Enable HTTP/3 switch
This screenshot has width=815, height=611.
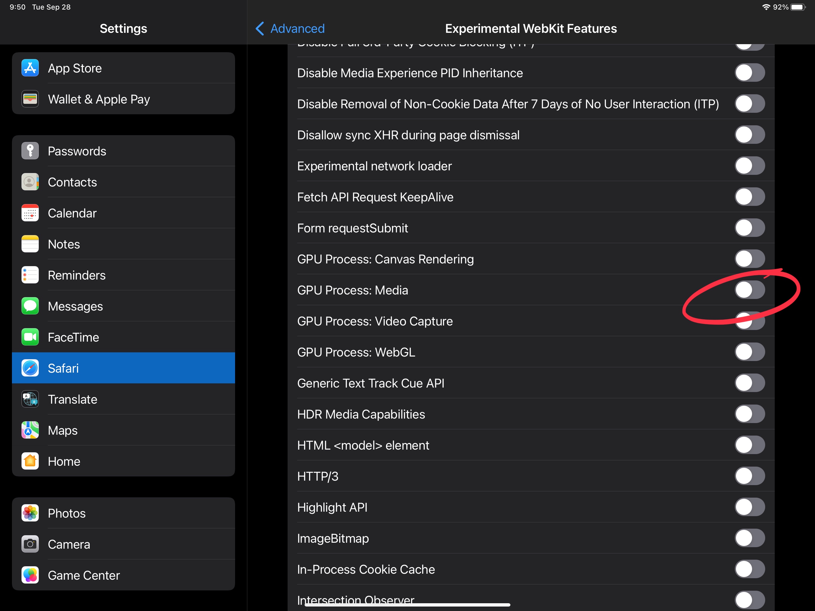(x=750, y=476)
